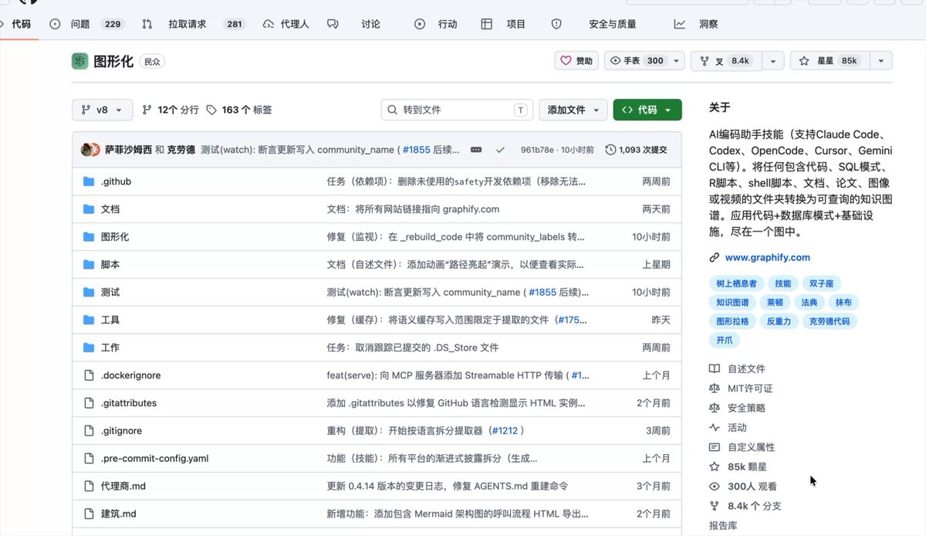The height and width of the screenshot is (536, 926).
Task: Select the 双子座 topic tag
Action: 821,283
